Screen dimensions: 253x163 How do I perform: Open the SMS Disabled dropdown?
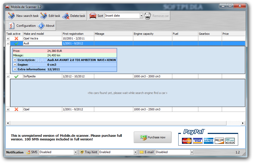click(75, 152)
